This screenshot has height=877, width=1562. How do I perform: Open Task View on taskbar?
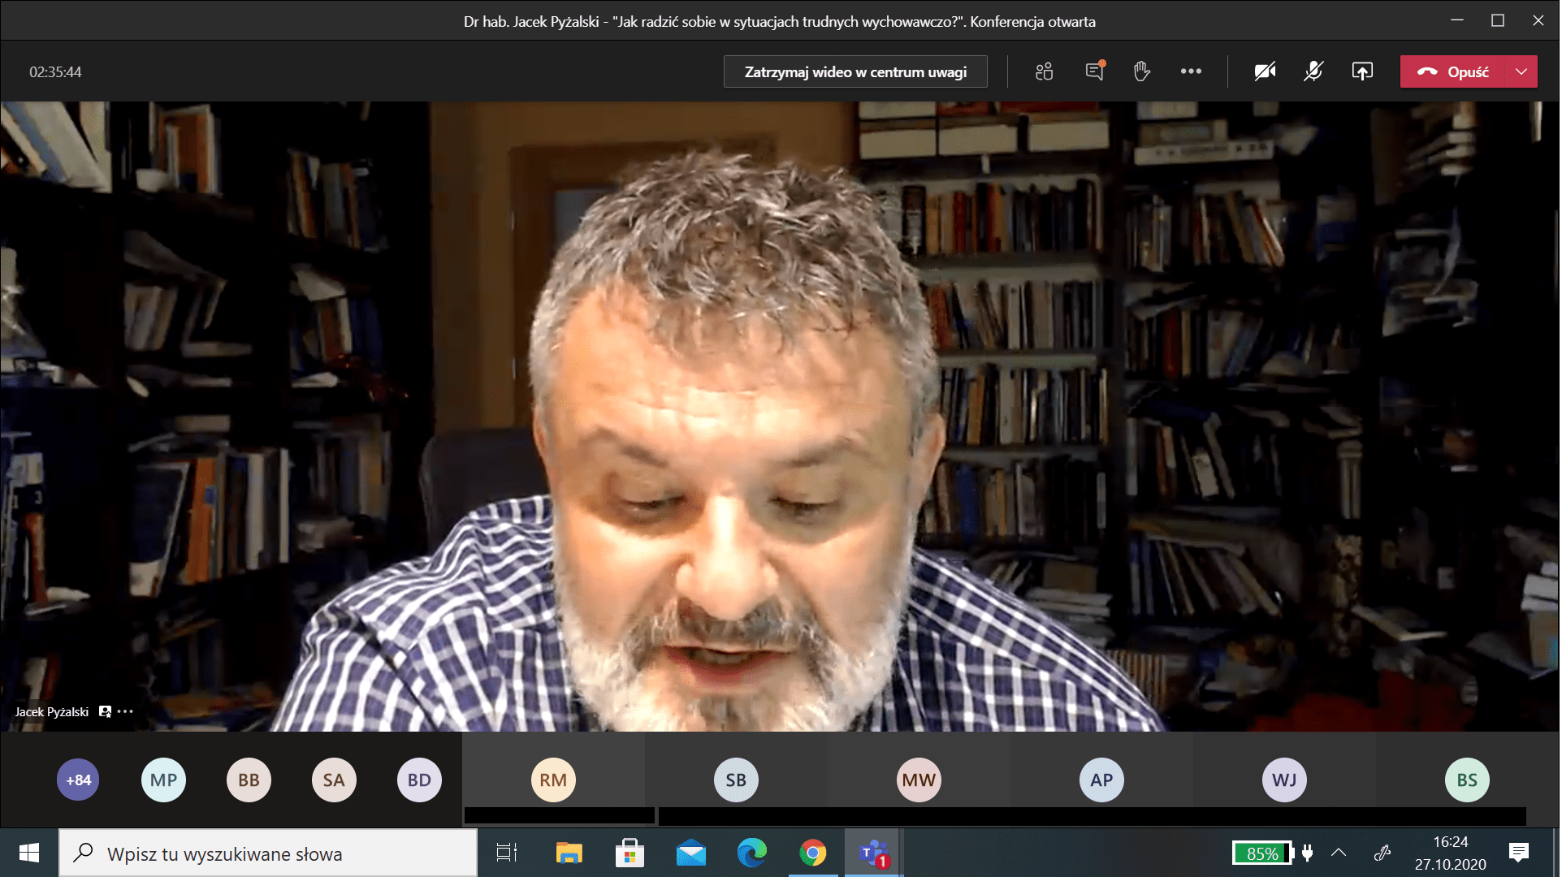coord(507,853)
